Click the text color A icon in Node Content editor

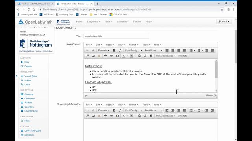[124, 56]
